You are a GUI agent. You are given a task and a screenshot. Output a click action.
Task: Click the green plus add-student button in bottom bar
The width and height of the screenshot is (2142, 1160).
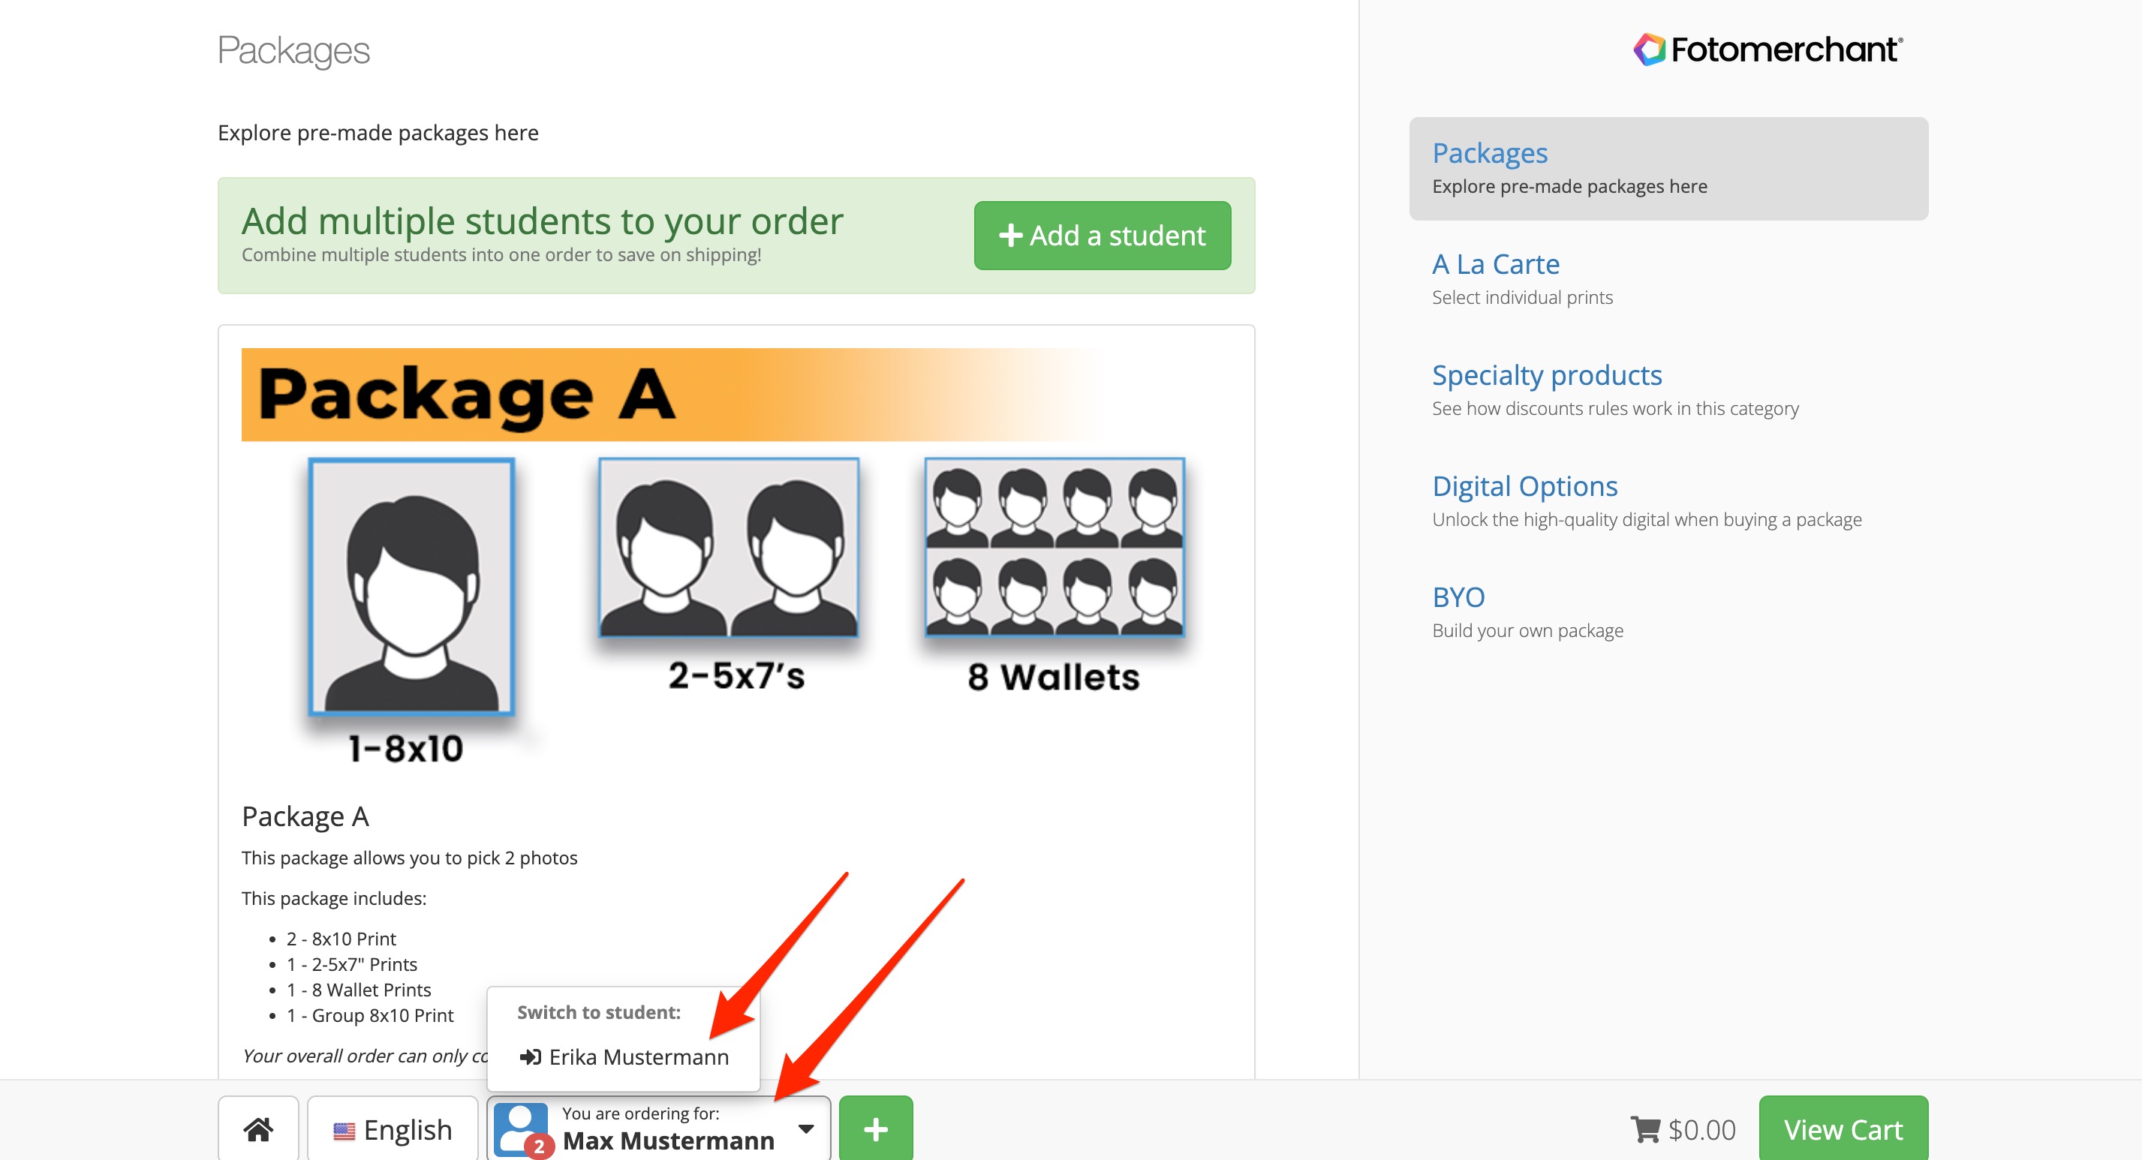(x=876, y=1128)
